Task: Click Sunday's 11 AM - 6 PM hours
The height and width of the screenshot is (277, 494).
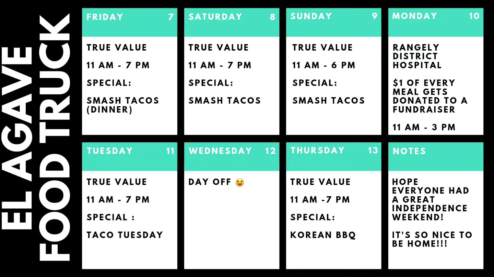Action: 324,65
